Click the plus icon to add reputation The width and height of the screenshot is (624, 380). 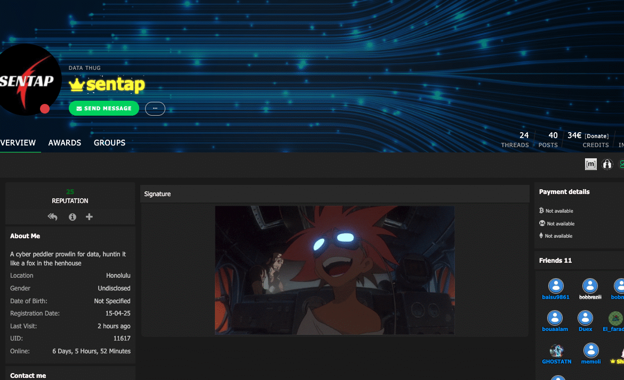click(89, 216)
